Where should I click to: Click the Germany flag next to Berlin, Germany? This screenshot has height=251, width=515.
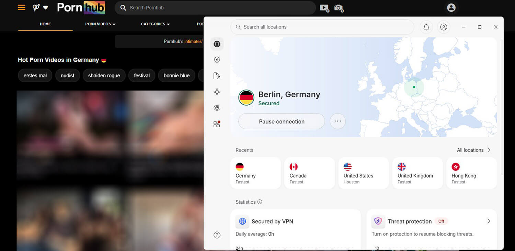click(x=246, y=98)
